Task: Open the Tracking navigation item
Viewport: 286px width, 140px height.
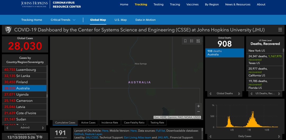Action: point(141,4)
